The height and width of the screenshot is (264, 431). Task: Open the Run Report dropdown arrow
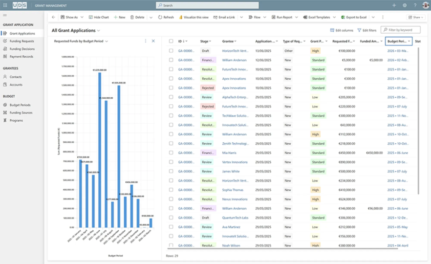click(x=297, y=17)
